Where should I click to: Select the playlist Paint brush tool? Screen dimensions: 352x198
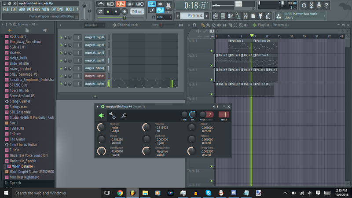pyautogui.click(x=208, y=25)
